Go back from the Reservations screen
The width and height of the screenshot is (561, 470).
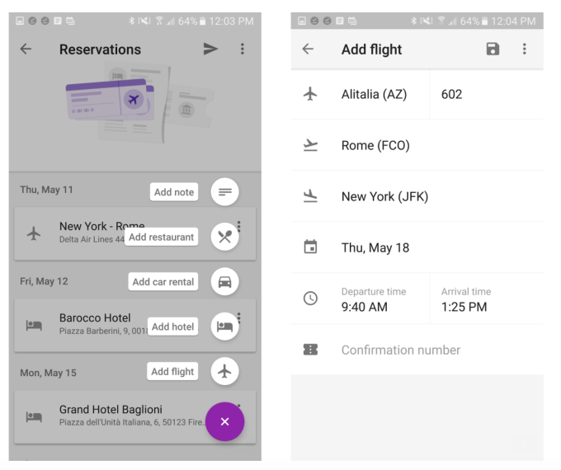click(26, 49)
